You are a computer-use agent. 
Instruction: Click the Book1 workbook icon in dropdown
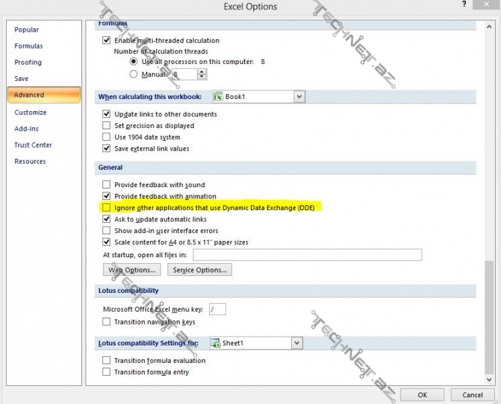pos(219,97)
